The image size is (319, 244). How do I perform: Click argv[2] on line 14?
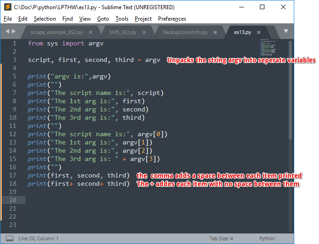[136, 151]
